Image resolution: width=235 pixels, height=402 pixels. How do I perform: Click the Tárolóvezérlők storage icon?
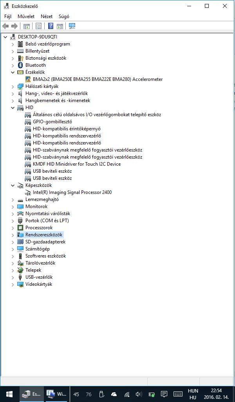20,263
